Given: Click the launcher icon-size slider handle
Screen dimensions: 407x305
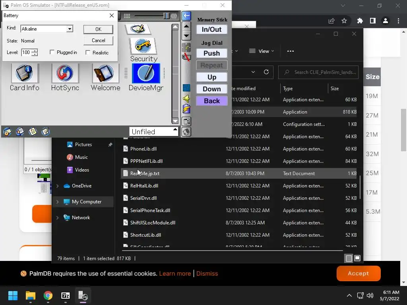Looking at the screenshot, I should point(167,16).
